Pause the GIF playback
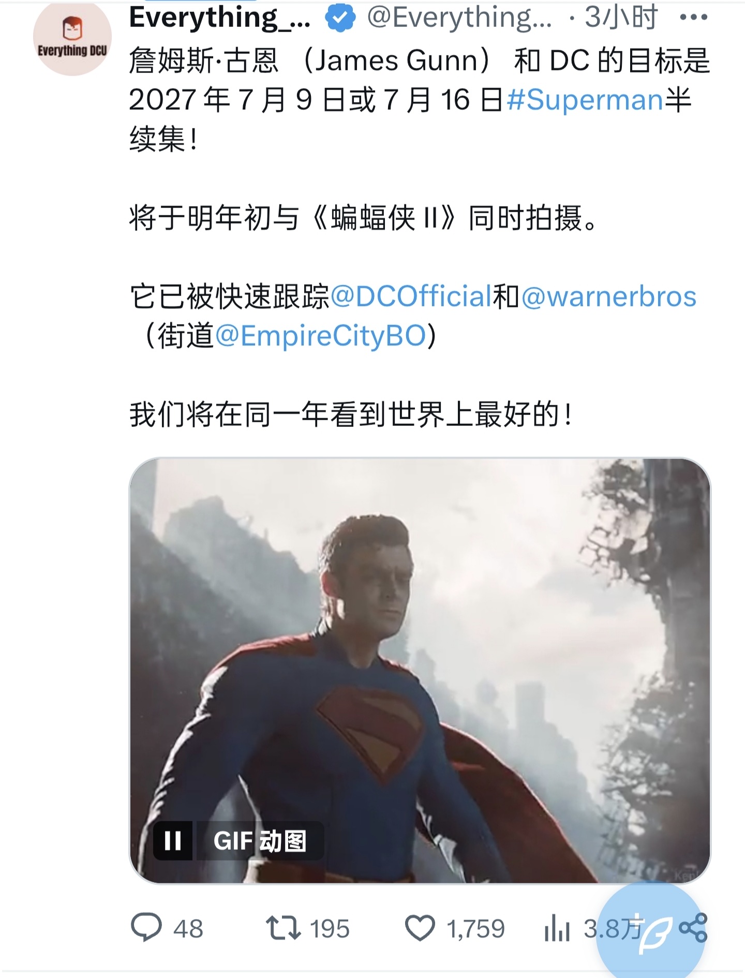The height and width of the screenshot is (978, 745). (173, 841)
